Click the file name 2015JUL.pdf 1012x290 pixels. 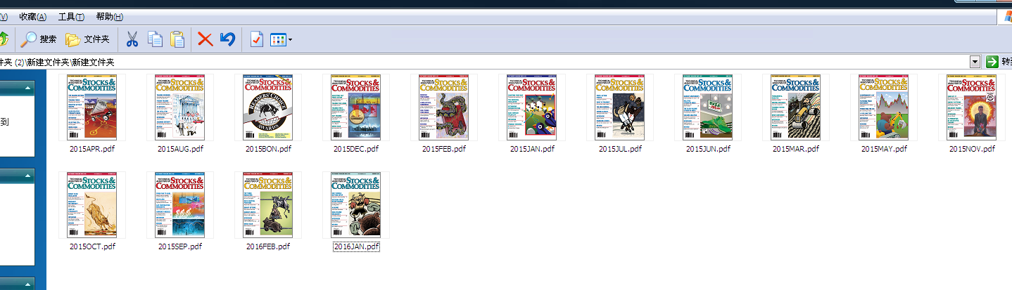620,149
